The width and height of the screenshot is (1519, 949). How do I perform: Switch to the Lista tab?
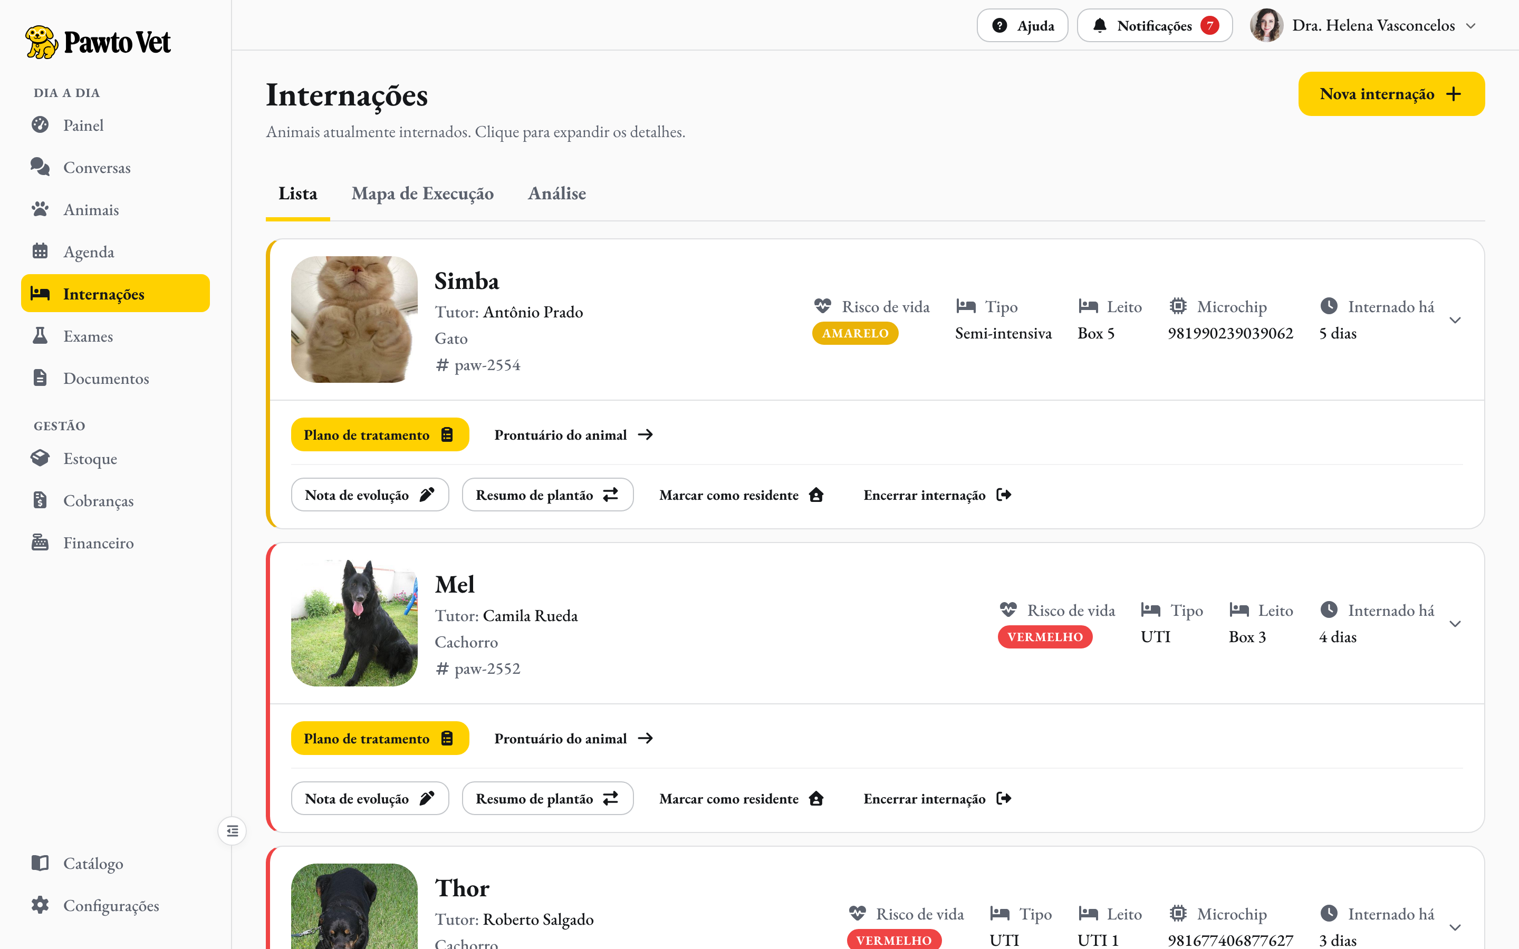[297, 193]
